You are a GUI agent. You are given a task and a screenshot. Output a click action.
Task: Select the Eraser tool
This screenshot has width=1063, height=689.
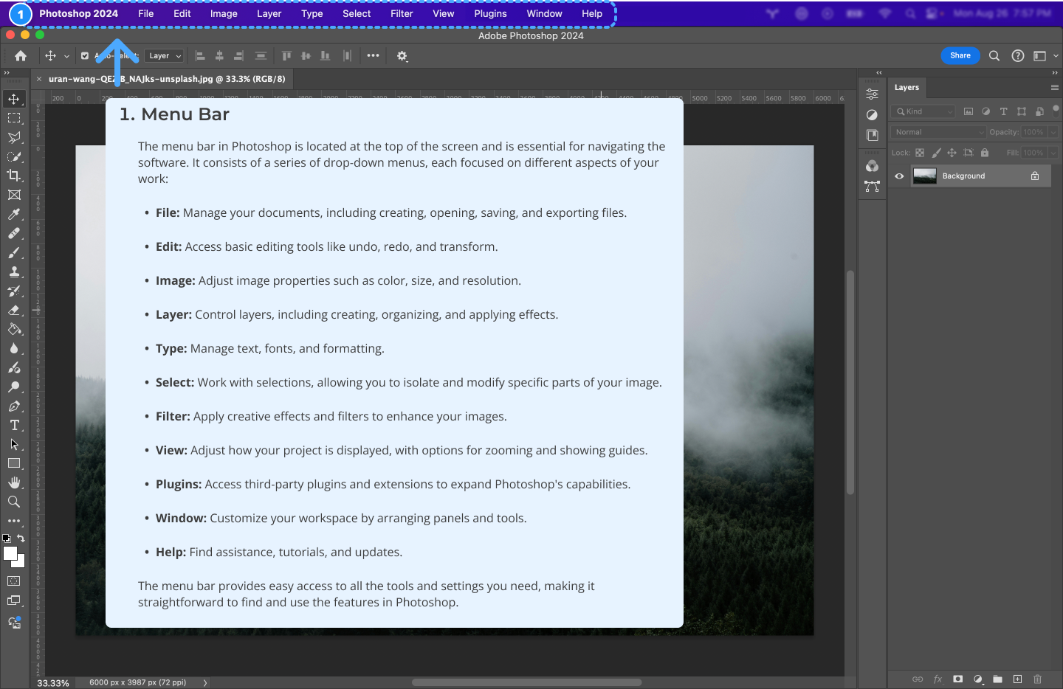[14, 310]
